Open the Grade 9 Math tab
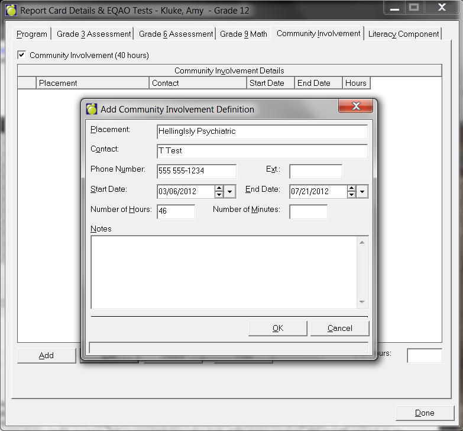 pos(243,34)
